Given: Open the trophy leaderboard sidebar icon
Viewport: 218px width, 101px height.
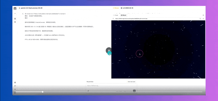Looking at the screenshot, I should (x=15, y=22).
